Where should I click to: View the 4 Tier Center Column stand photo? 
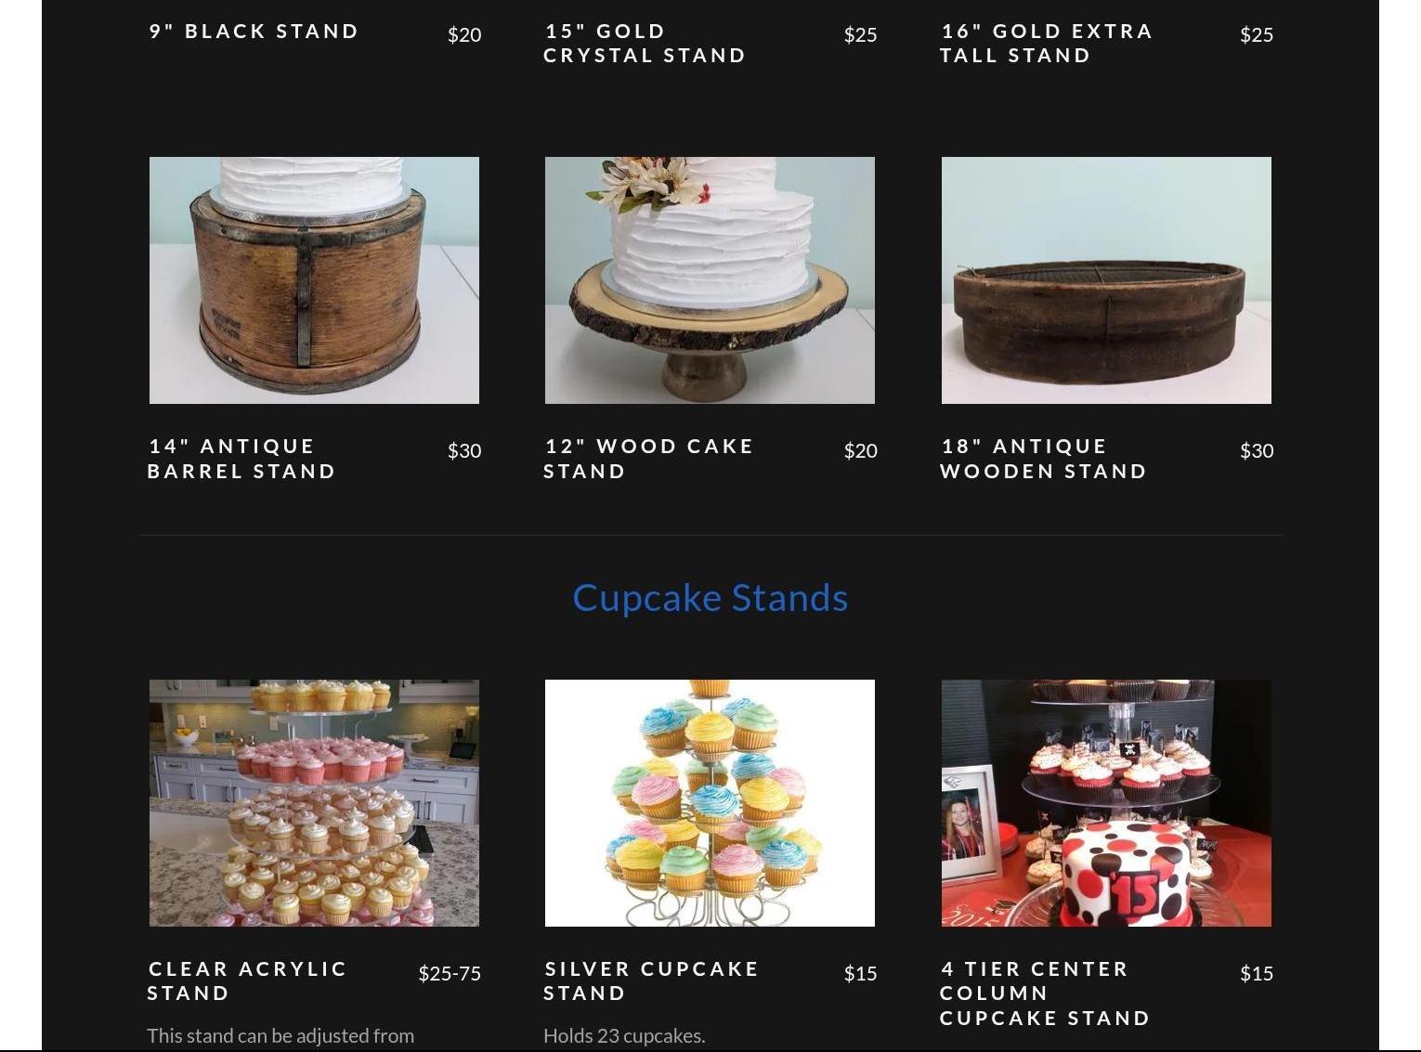pyautogui.click(x=1106, y=803)
